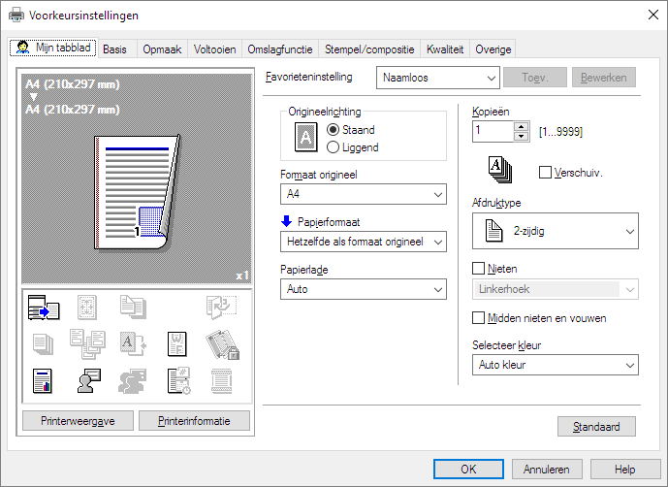Click the greyed multiple form pages icon
This screenshot has height=487, width=668.
(87, 343)
